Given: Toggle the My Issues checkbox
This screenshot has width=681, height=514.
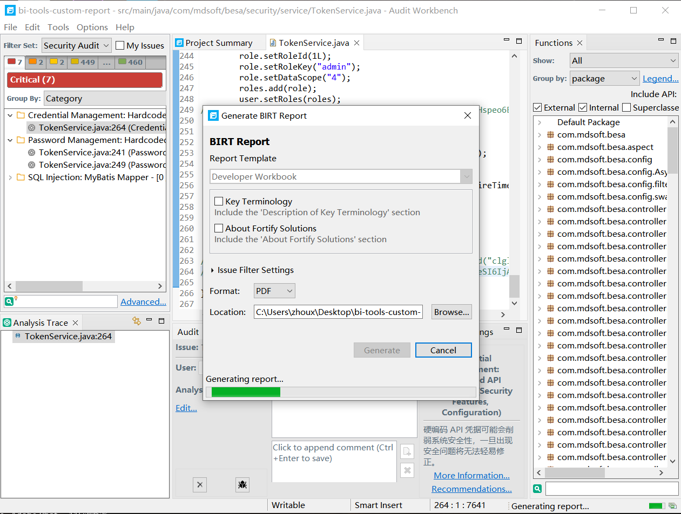Looking at the screenshot, I should [120, 45].
